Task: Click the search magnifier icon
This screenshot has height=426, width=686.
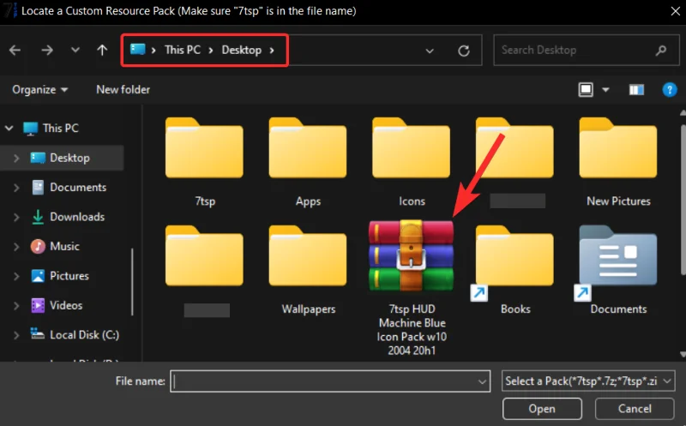Action: (x=661, y=51)
